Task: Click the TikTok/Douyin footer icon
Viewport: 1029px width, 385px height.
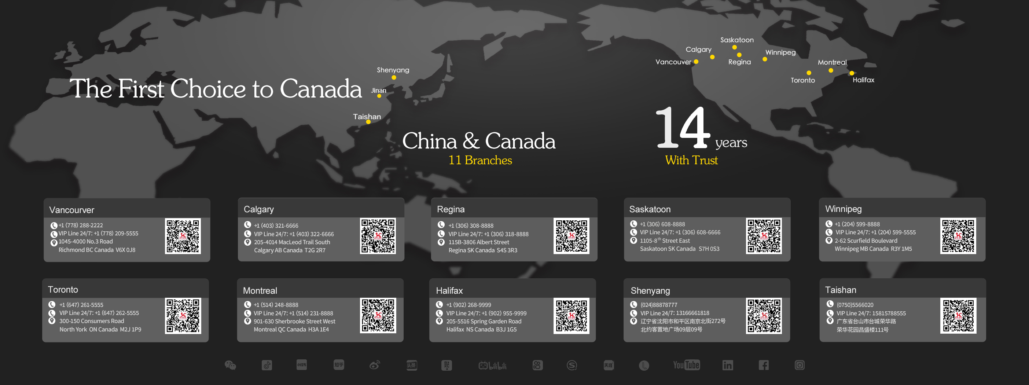Action: [267, 365]
